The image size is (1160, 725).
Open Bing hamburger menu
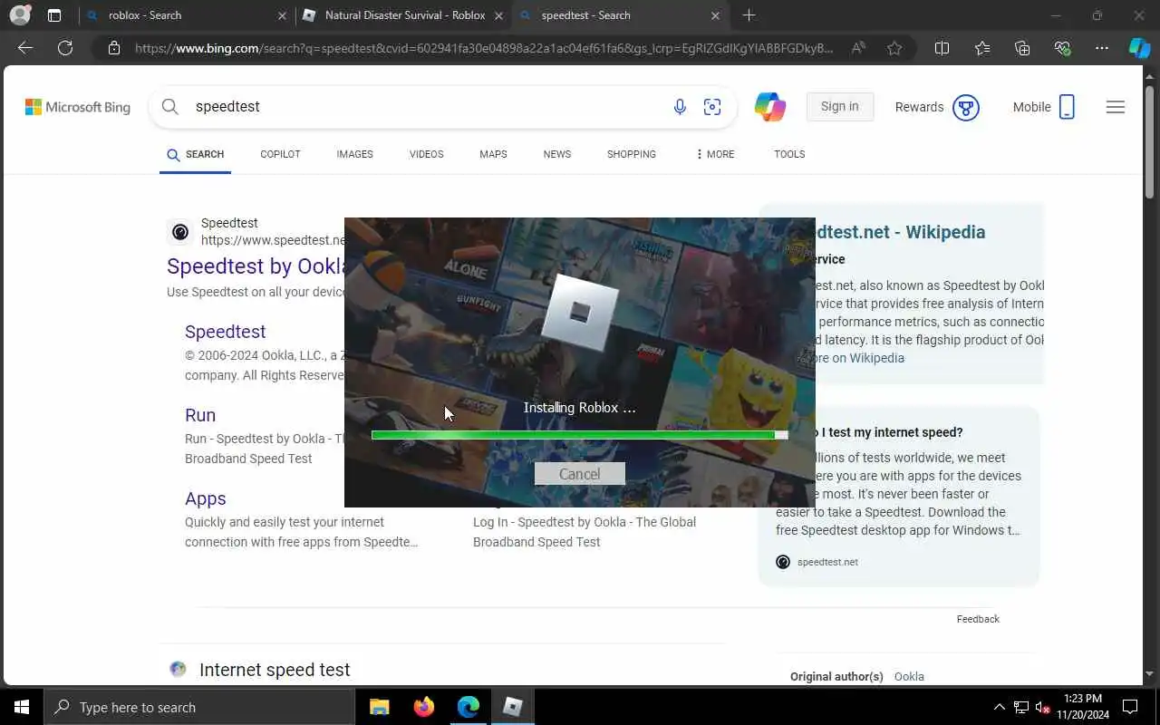[1116, 107]
